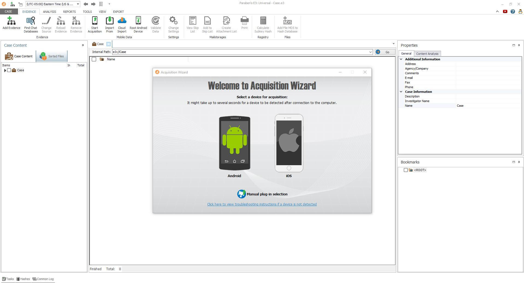Switch to the EXPORT ribbon tab
The image size is (524, 283).
[118, 12]
